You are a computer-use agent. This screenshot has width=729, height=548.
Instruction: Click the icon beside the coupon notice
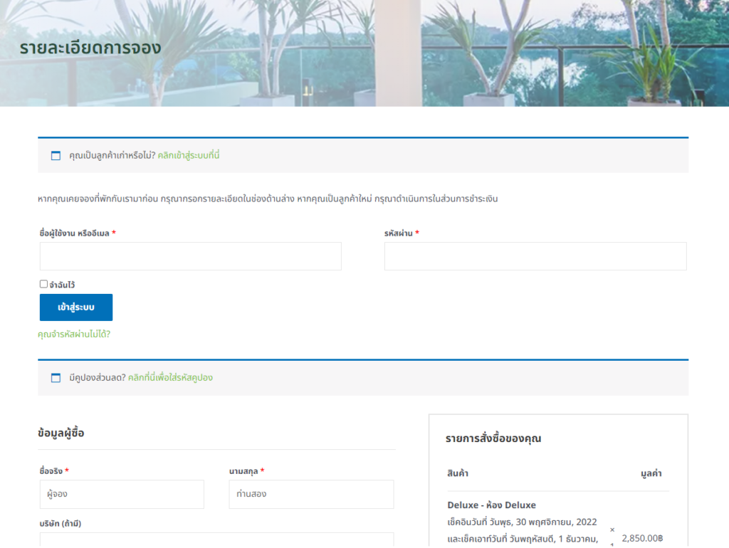click(x=56, y=378)
